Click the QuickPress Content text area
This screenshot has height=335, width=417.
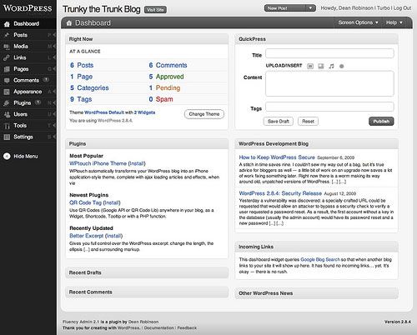[x=329, y=83]
